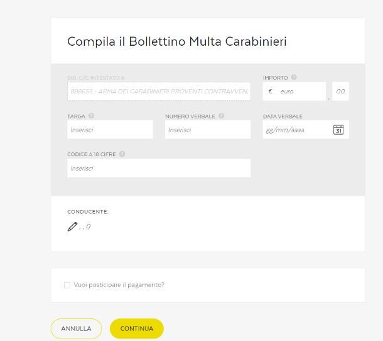Click the DATA VERBALE date field
The height and width of the screenshot is (341, 383).
tap(295, 130)
